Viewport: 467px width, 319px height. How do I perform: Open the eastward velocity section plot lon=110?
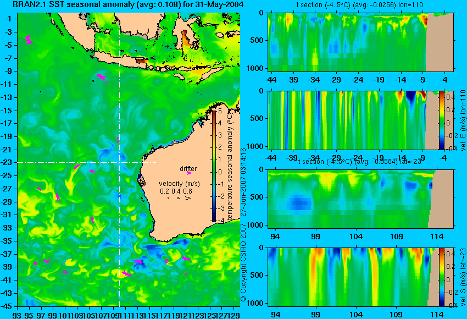coord(361,120)
